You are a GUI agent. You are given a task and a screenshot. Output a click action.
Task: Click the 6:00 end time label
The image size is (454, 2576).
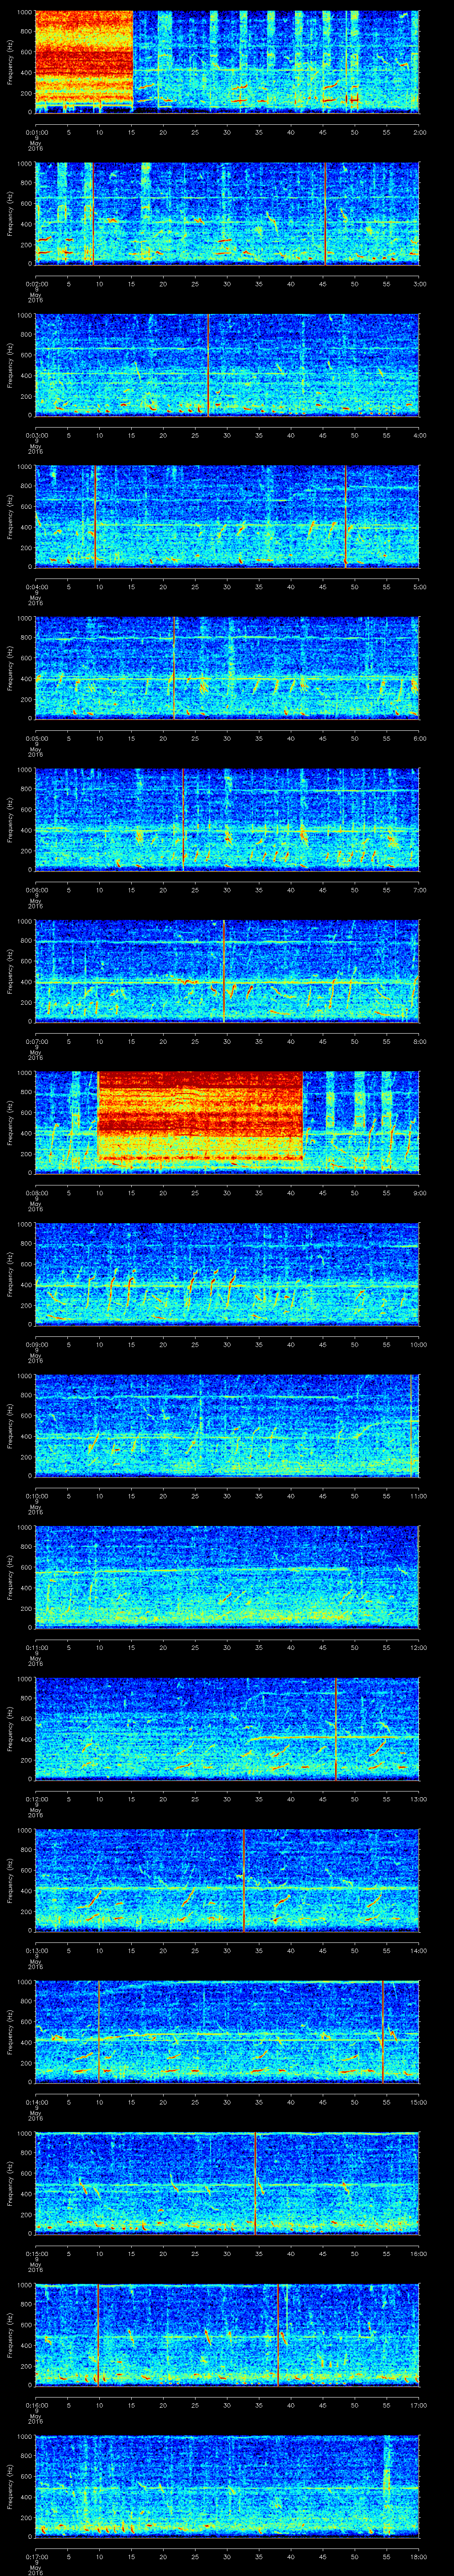419,738
